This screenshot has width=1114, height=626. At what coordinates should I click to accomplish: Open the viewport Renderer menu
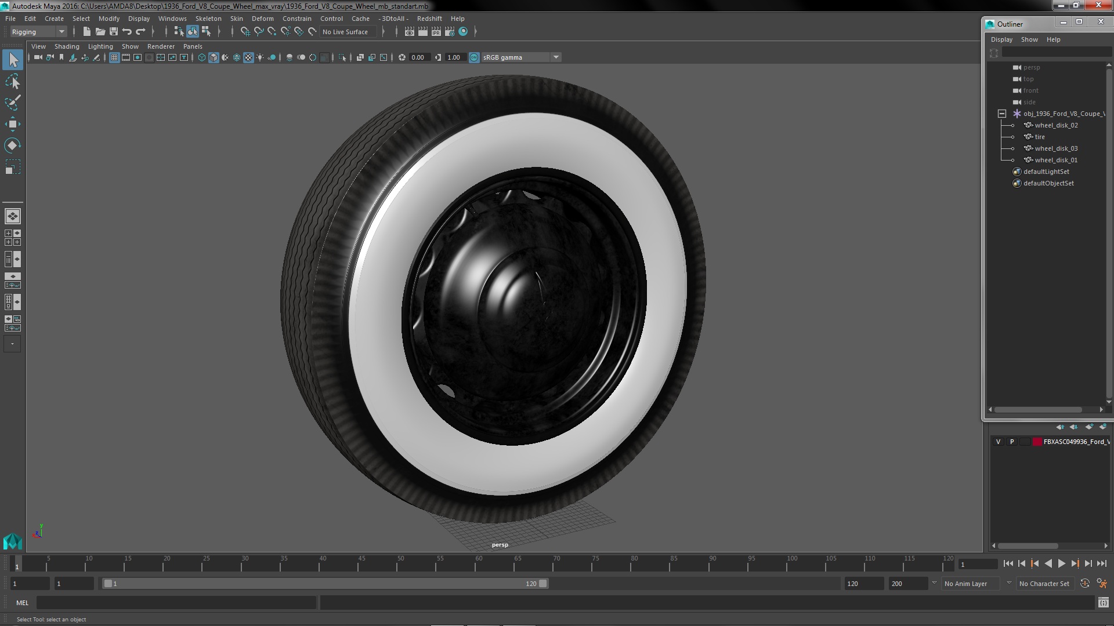tap(161, 46)
